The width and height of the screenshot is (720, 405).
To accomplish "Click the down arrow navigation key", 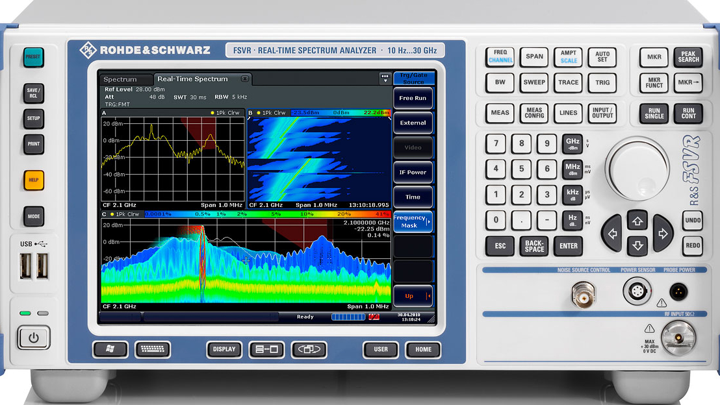I will click(637, 246).
